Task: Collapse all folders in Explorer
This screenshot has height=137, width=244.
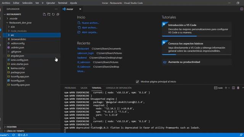Action: point(58,14)
